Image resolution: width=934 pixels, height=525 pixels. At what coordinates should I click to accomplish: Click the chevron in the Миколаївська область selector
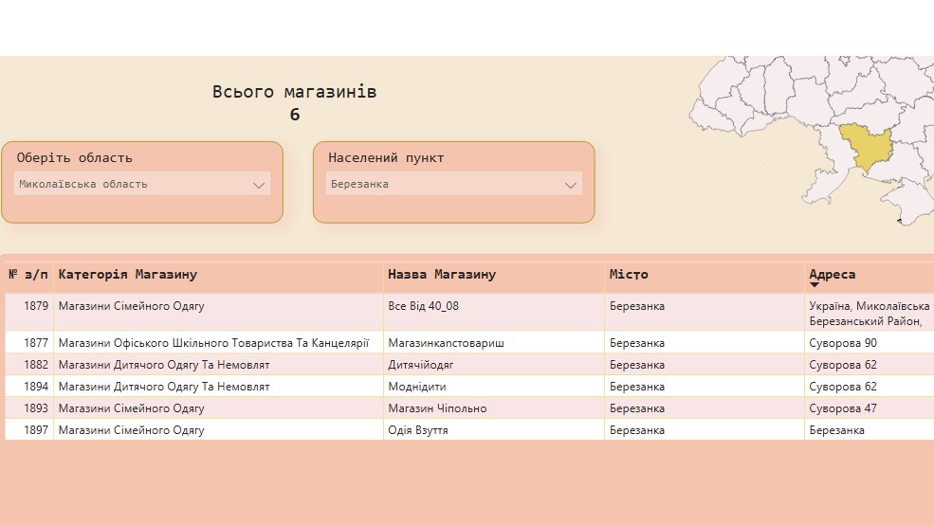point(259,186)
